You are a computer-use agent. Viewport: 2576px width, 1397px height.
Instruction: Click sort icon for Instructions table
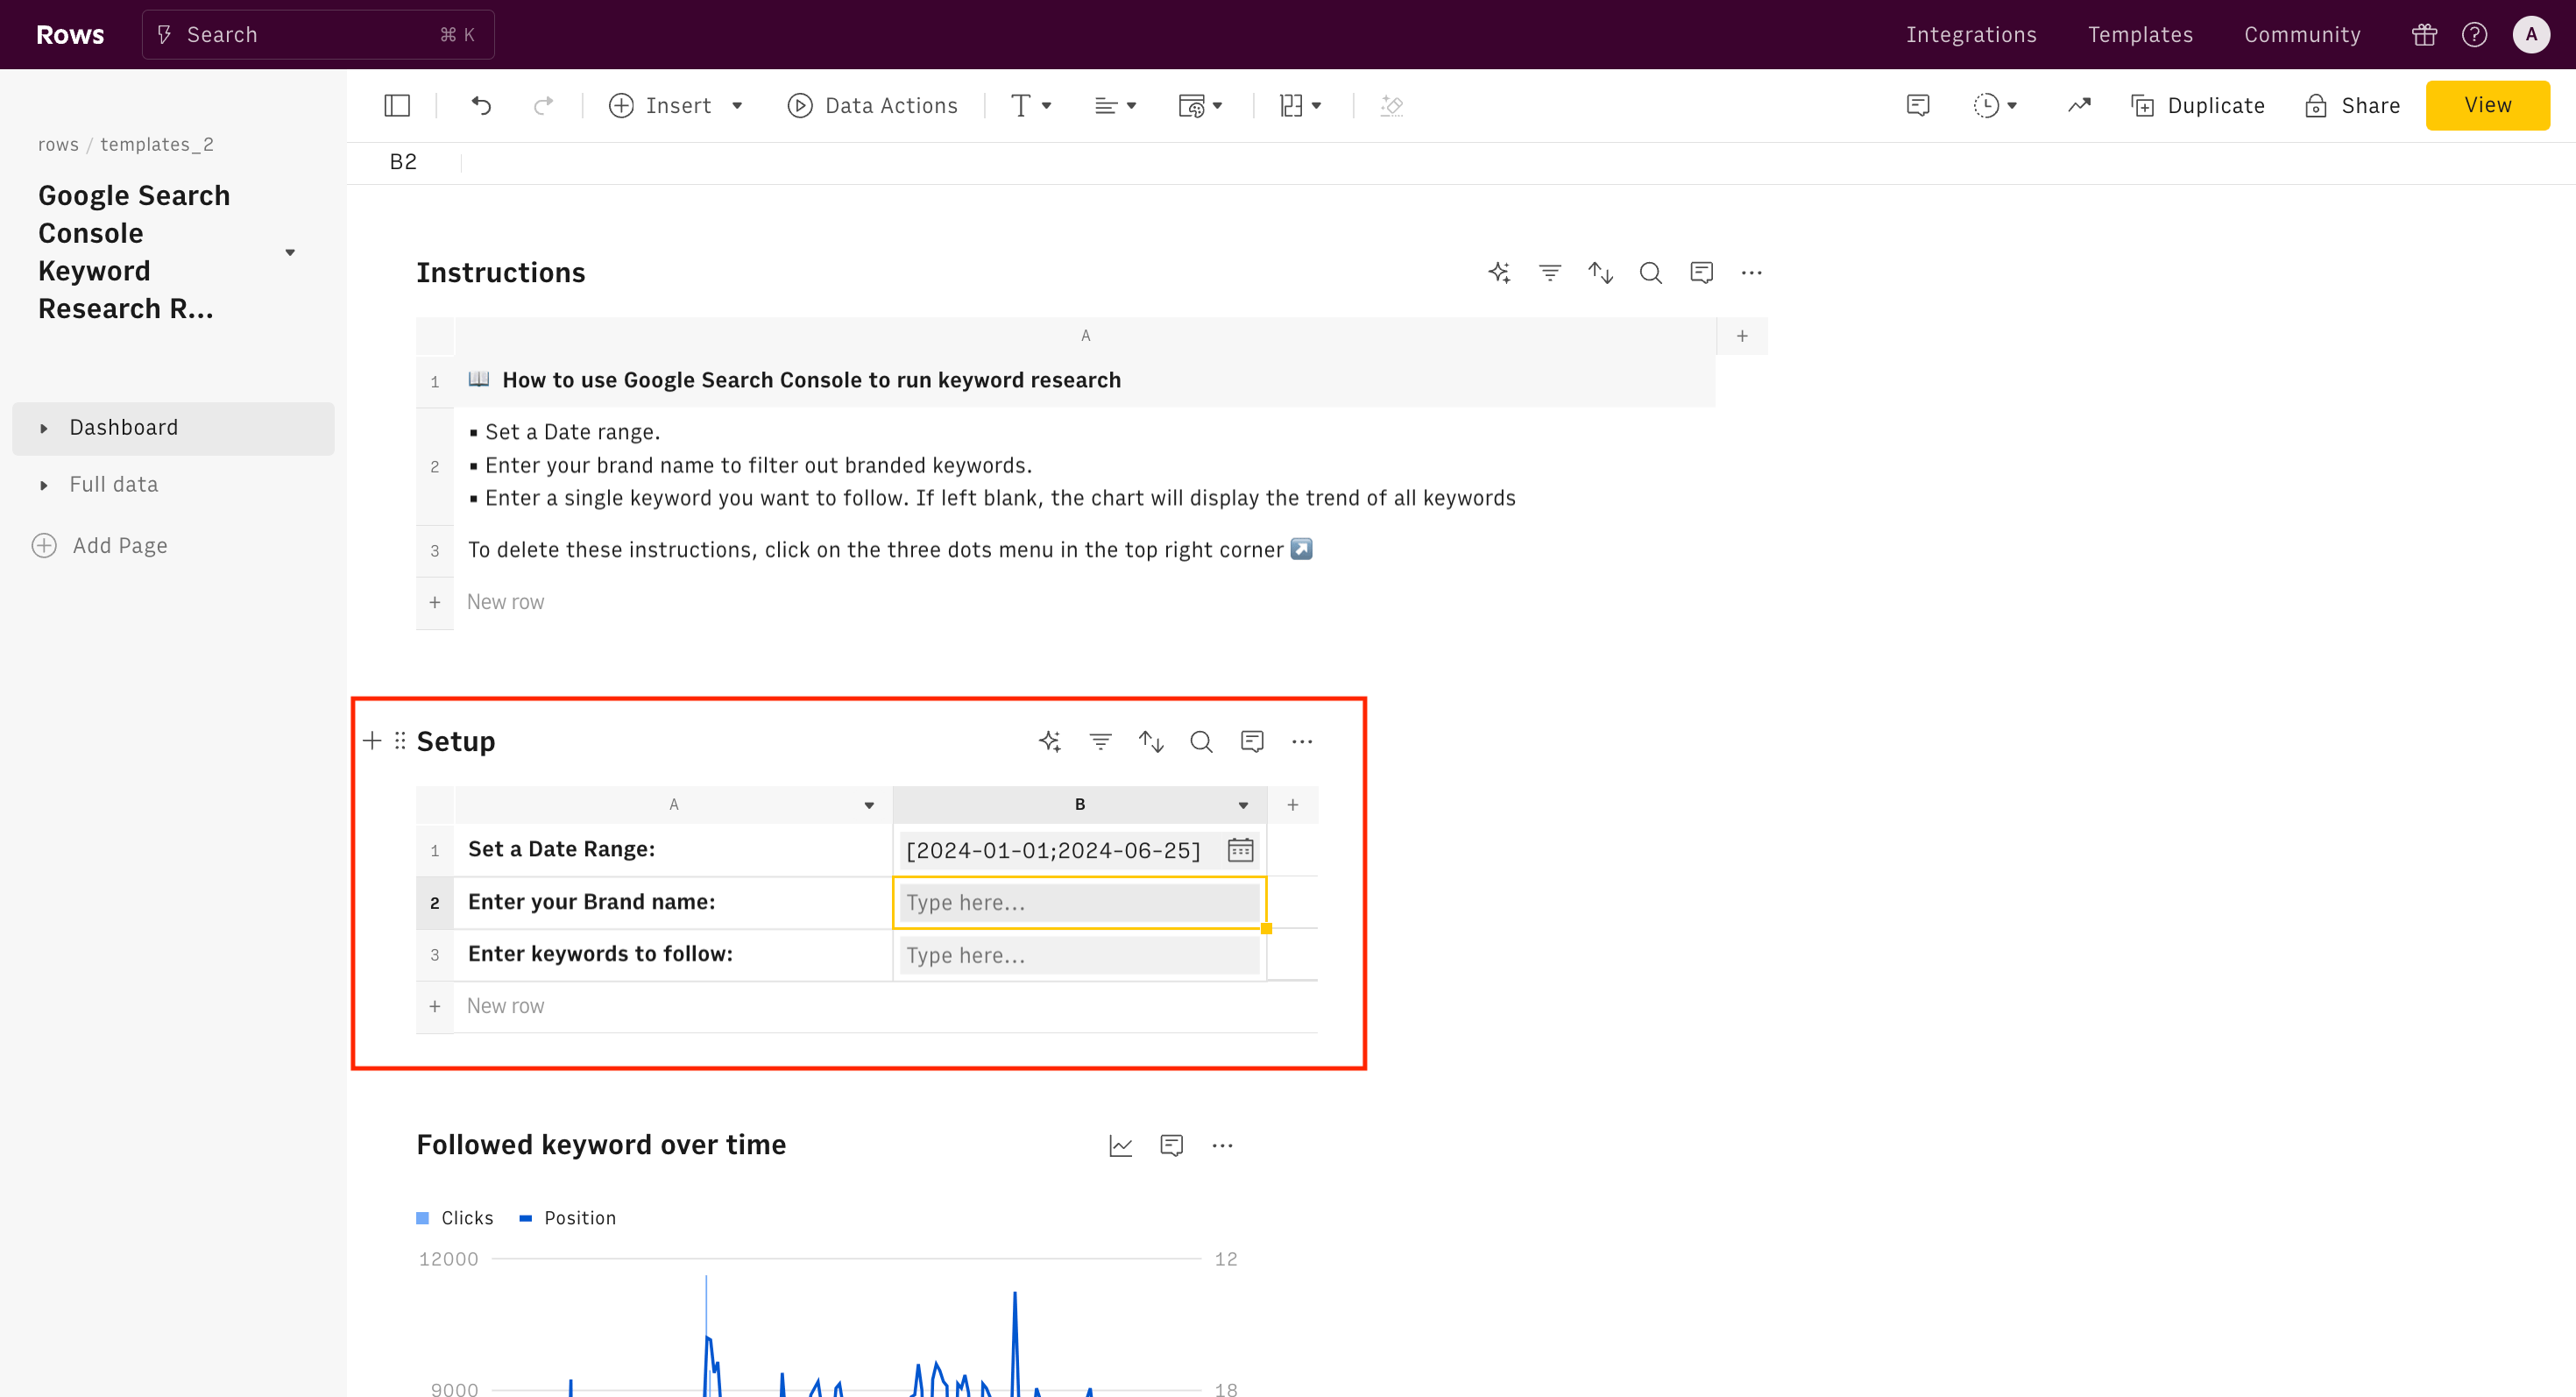coord(1600,273)
